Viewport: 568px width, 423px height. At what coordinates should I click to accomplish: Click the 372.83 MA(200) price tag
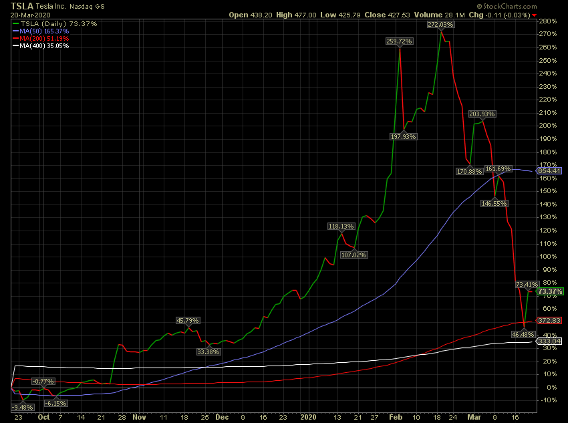coord(549,321)
